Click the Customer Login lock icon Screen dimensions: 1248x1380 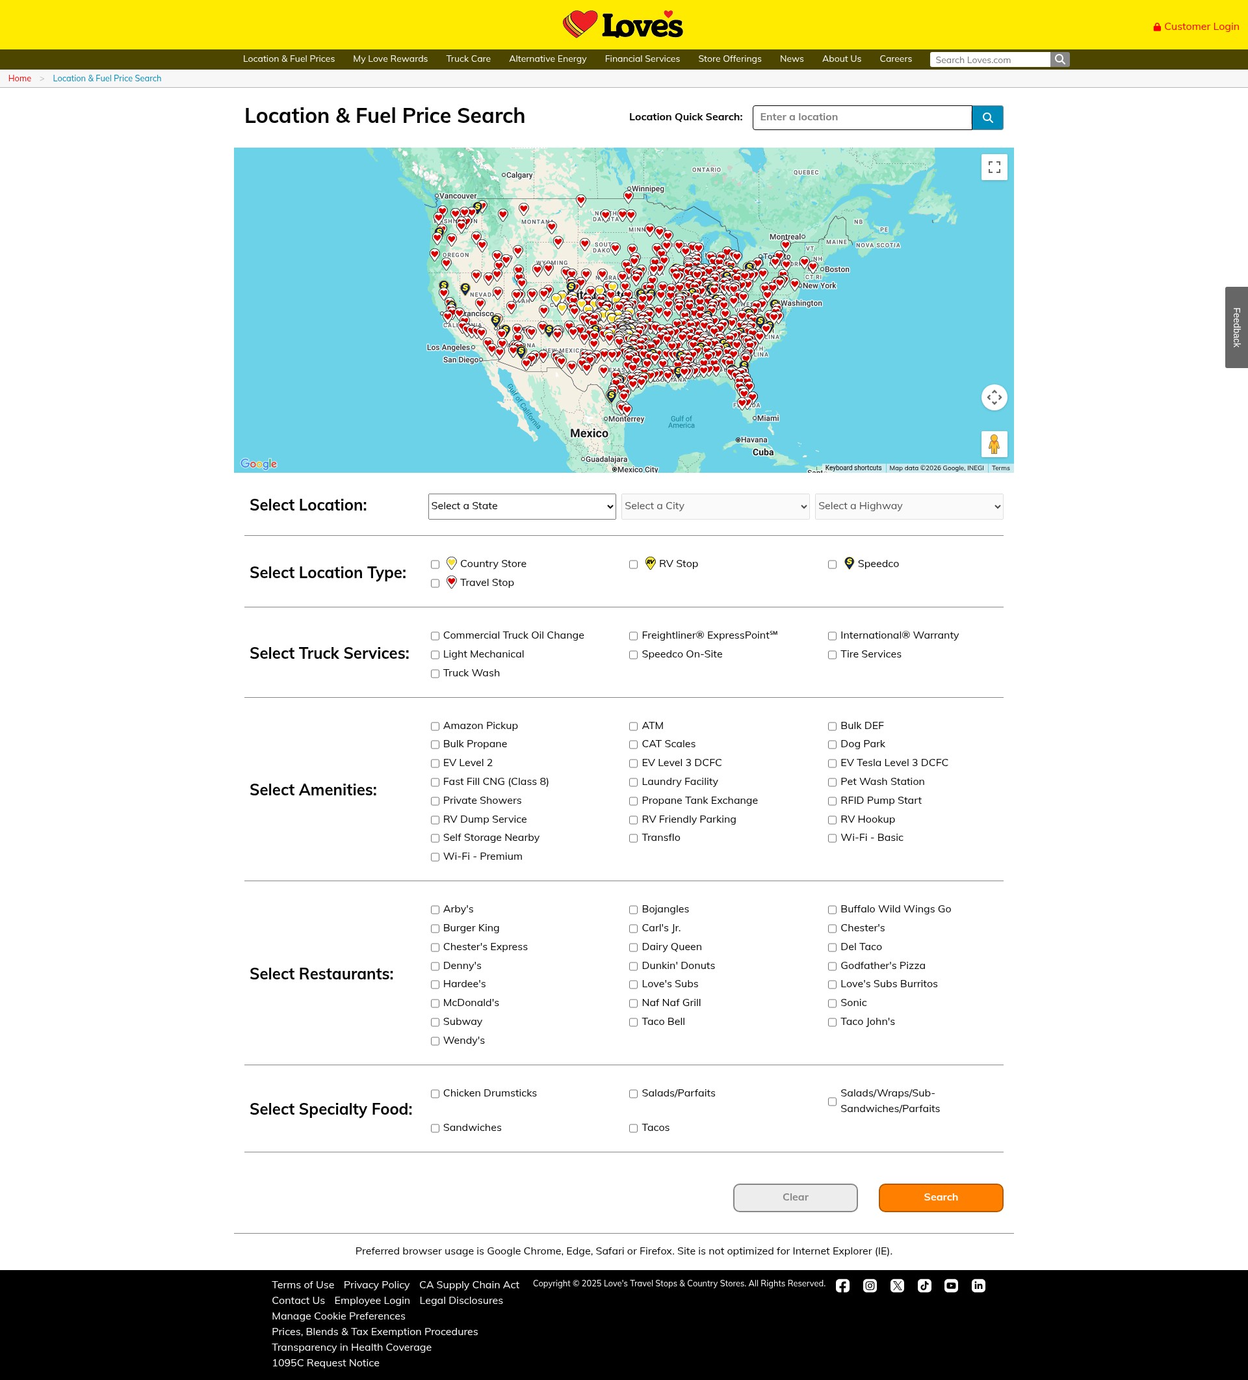(1157, 27)
